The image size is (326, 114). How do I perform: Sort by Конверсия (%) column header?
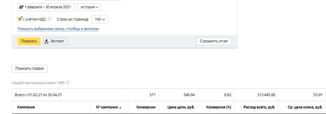[x=218, y=107]
